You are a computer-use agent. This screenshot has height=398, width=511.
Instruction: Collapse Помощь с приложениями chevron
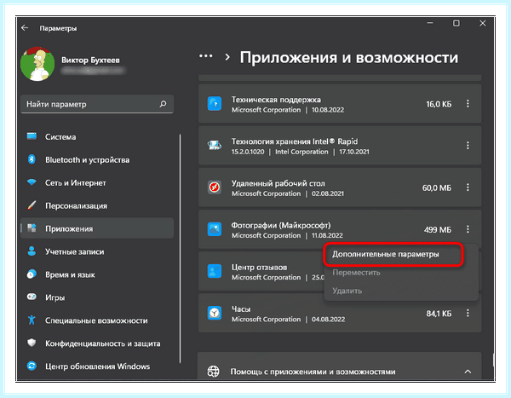pyautogui.click(x=468, y=372)
